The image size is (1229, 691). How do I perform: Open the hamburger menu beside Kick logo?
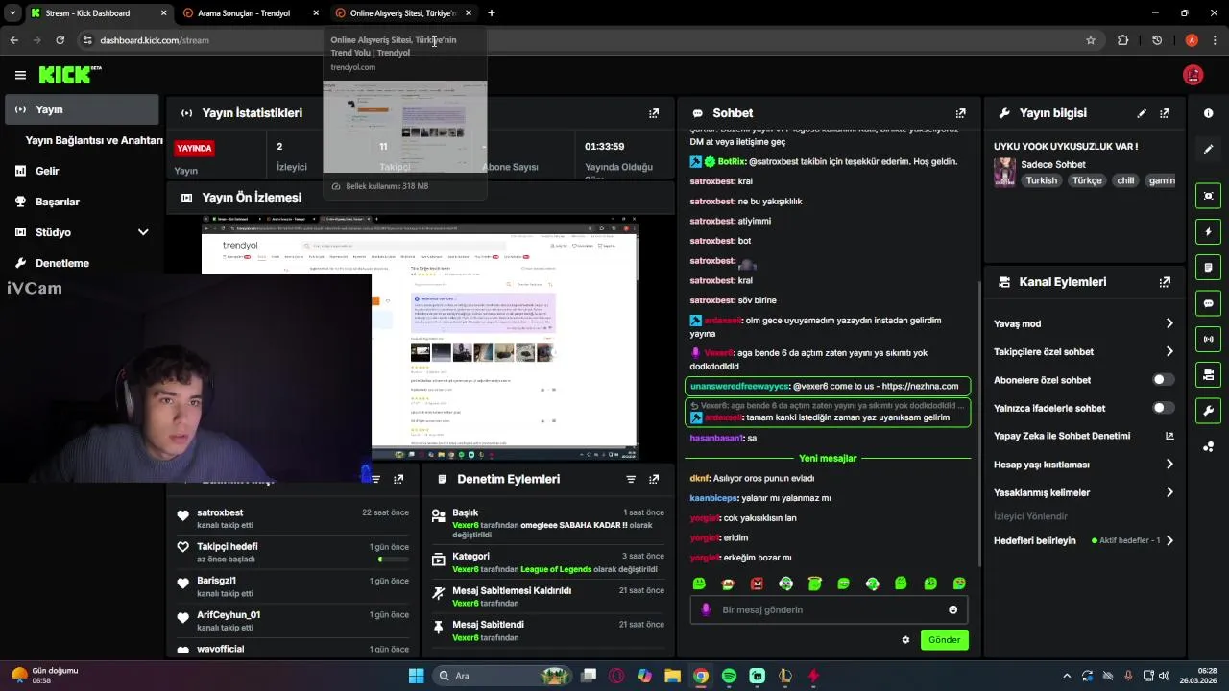(20, 75)
